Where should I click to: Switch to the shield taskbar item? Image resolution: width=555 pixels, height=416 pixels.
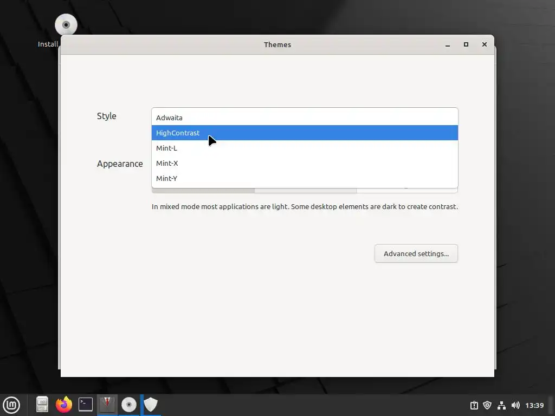point(151,405)
